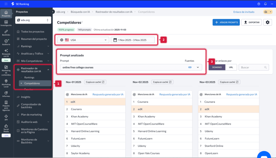Open Copia en caché for Nov-01 2025
The width and height of the screenshot is (276, 158).
pos(95,82)
